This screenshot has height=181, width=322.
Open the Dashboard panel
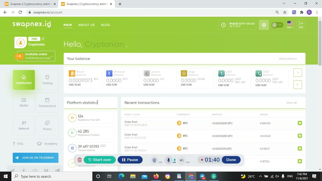point(24,80)
